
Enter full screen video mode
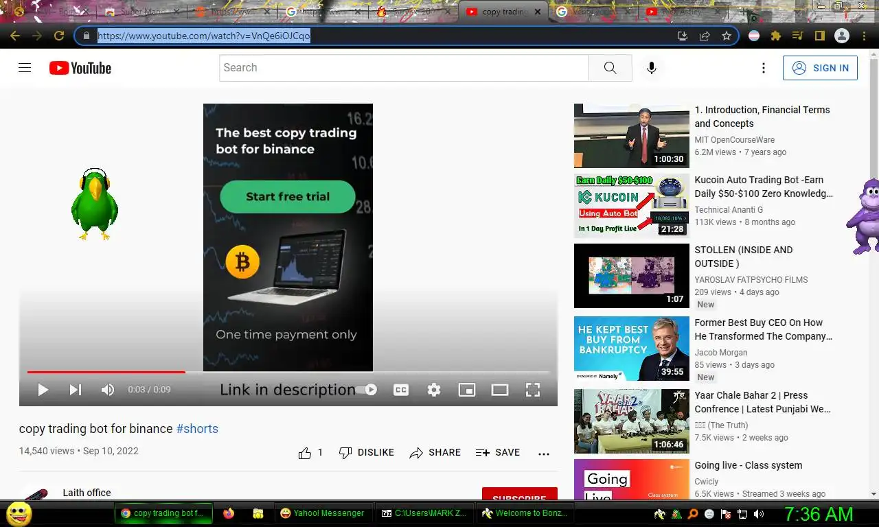533,390
